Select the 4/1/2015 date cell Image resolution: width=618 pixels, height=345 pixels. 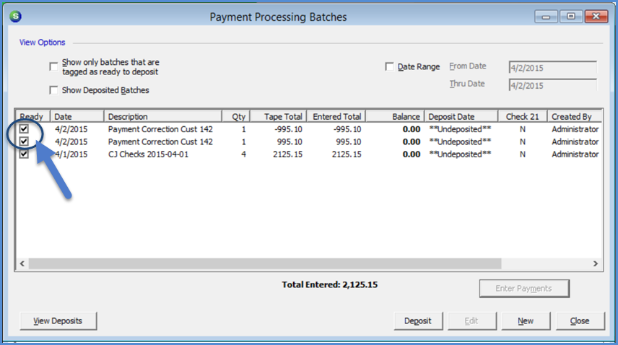(x=71, y=154)
